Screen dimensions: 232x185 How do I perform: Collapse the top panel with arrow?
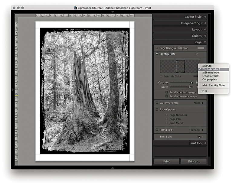113,12
